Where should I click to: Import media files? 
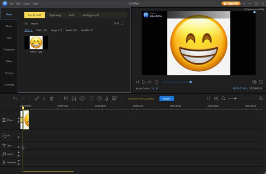click(x=31, y=24)
